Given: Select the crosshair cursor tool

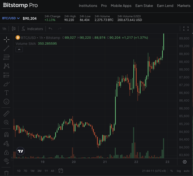Looking at the screenshot, I should tap(6, 40).
